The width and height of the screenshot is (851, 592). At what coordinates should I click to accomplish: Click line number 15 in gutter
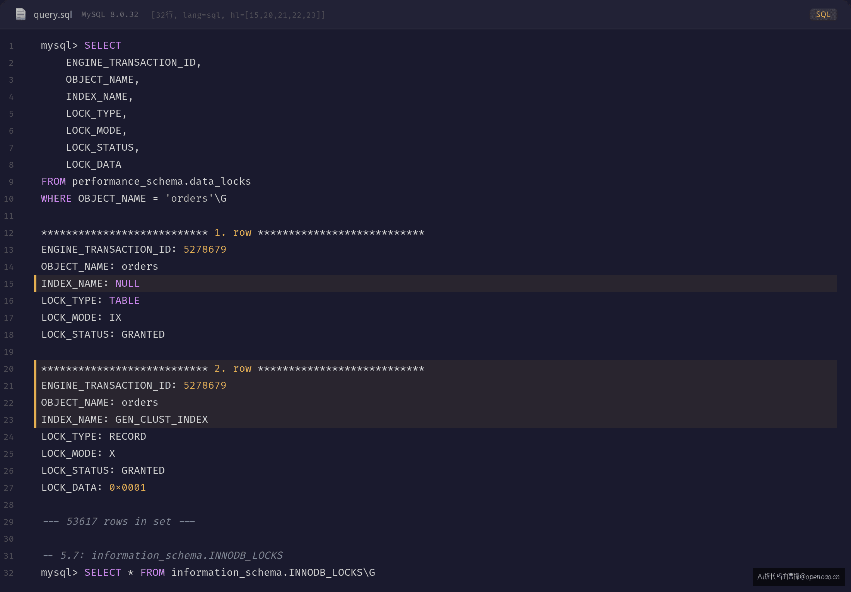(9, 284)
